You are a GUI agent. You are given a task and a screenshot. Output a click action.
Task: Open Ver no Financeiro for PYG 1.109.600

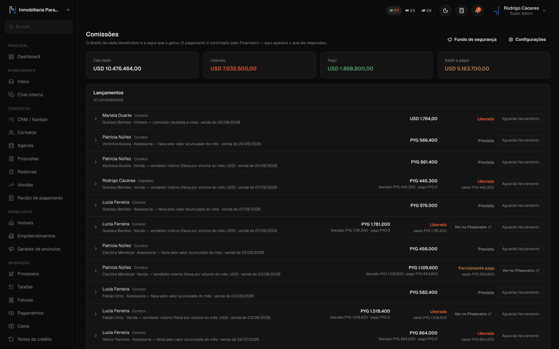[x=521, y=271]
